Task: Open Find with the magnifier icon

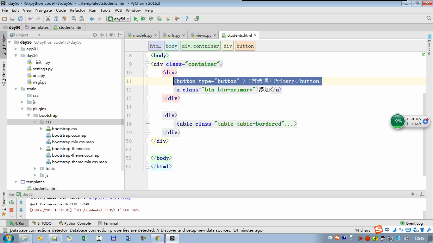Action: coord(74,19)
